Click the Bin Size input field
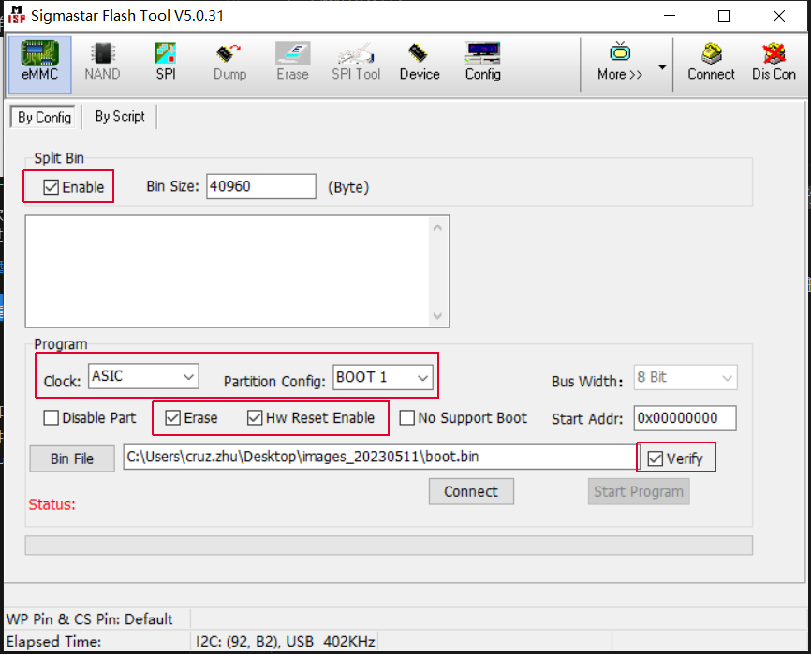The image size is (811, 654). (x=261, y=186)
